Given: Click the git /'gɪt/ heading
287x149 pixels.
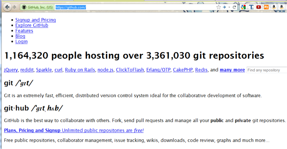Looking at the screenshot, I should pos(18,83).
